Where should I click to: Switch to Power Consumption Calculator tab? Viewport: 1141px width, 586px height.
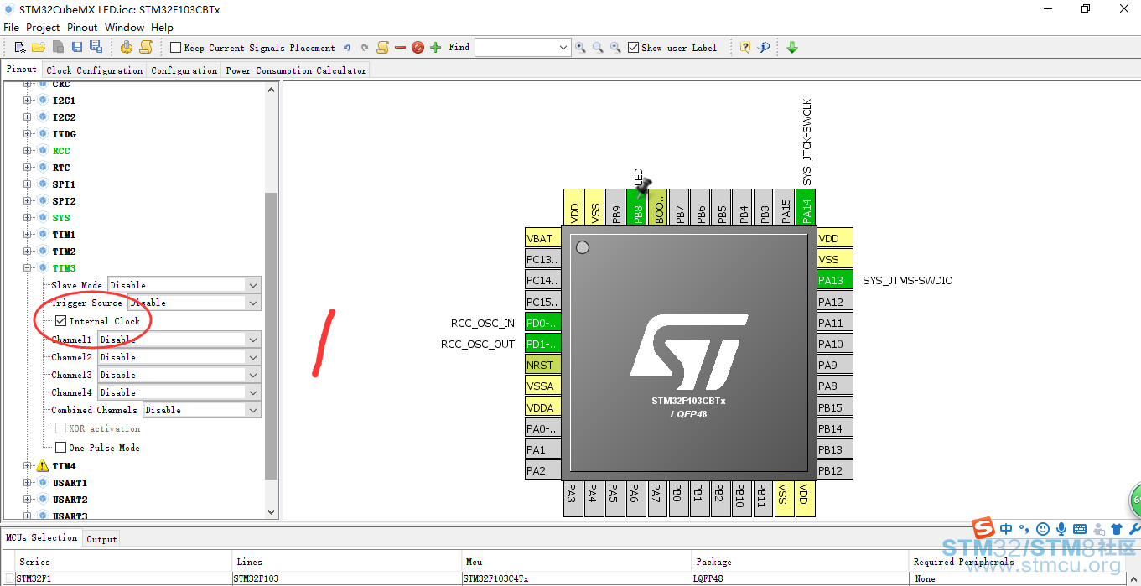[296, 70]
